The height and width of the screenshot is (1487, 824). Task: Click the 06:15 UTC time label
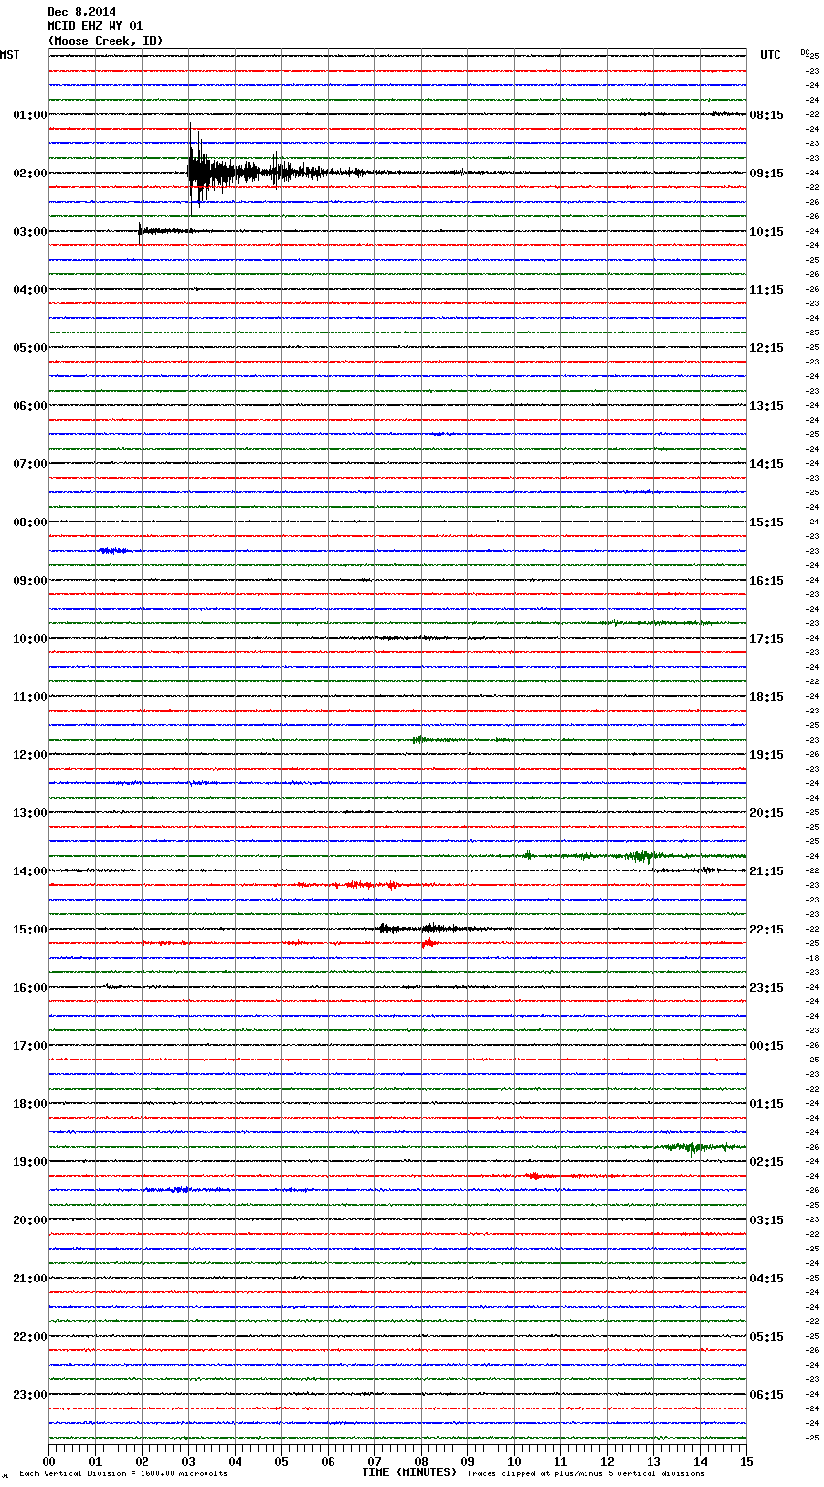[767, 1395]
